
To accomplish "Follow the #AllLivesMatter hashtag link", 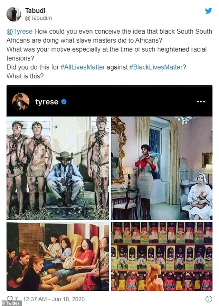I will click(83, 67).
